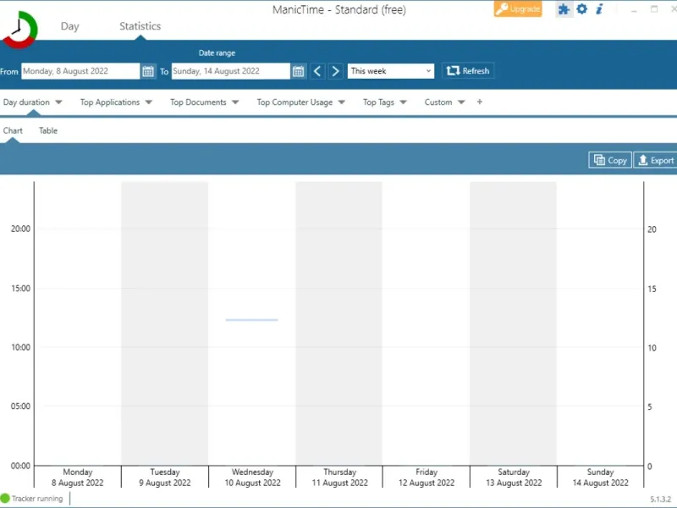The width and height of the screenshot is (677, 508).
Task: Maximize the ManicTime window
Action: pos(654,9)
